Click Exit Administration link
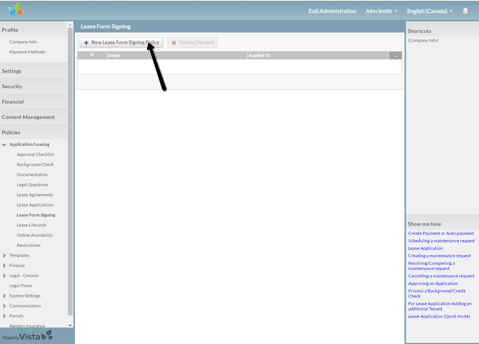This screenshot has height=344, width=479. point(332,11)
